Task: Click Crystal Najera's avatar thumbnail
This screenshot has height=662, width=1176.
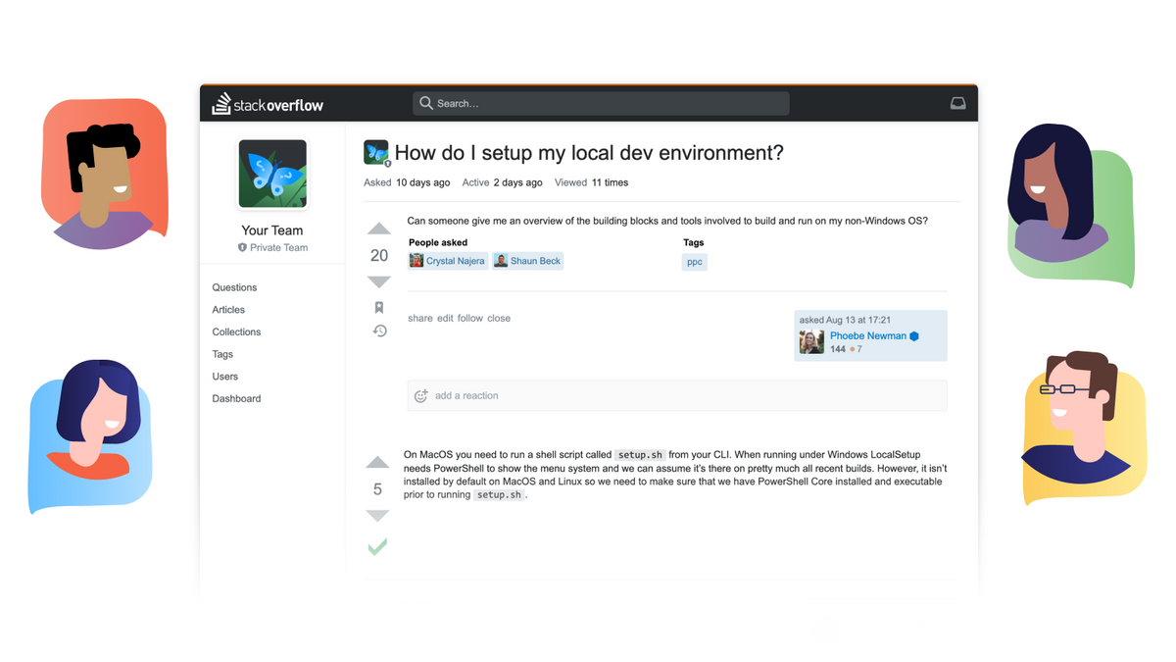Action: tap(416, 260)
